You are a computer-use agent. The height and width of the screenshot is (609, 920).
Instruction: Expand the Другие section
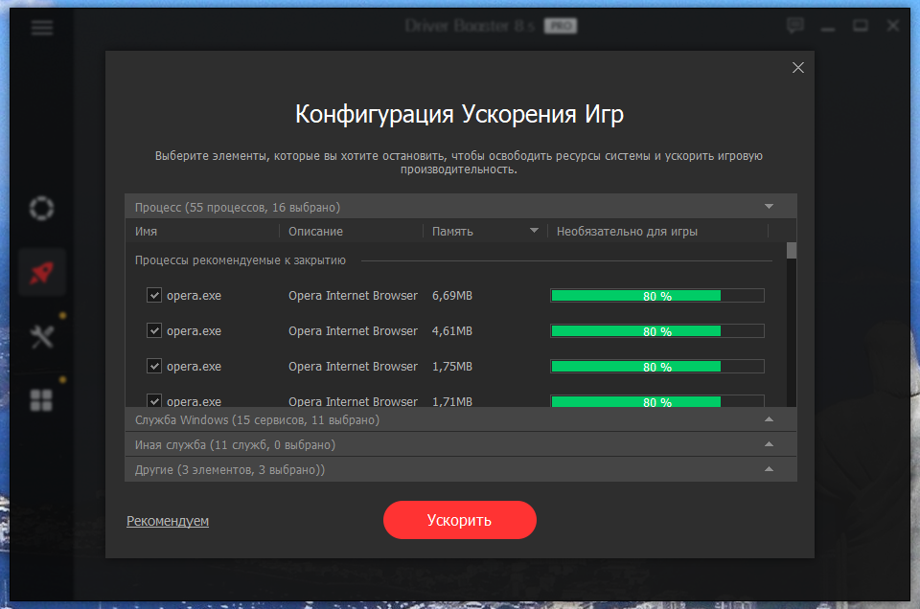click(768, 469)
